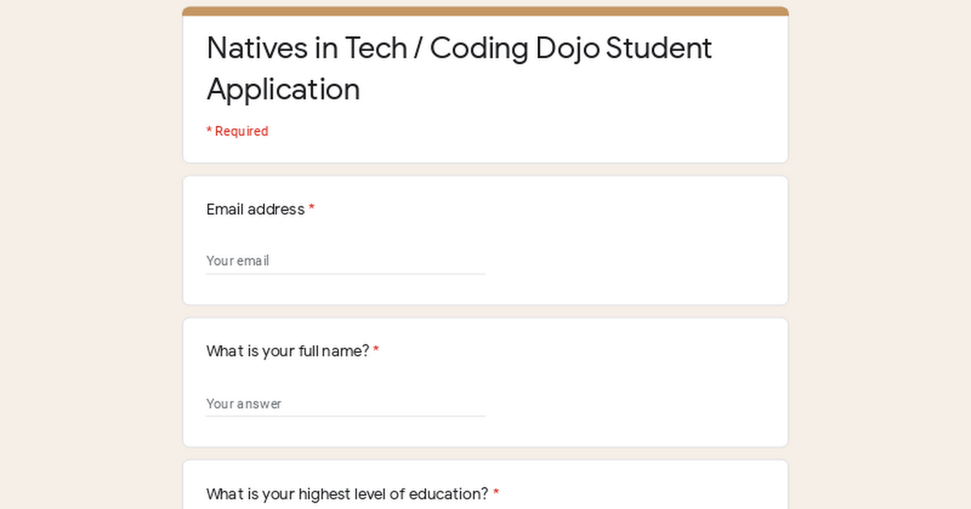Click the red '* Required' notice
The height and width of the screenshot is (509, 971).
tap(237, 131)
